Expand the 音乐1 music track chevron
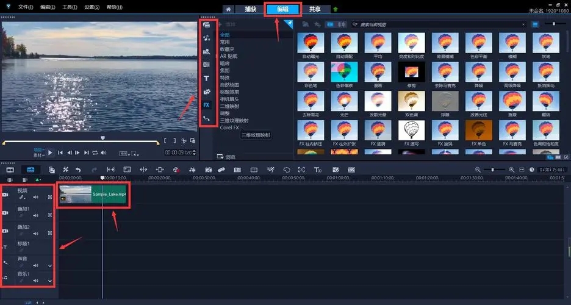Image resolution: width=571 pixels, height=305 pixels. click(x=50, y=281)
